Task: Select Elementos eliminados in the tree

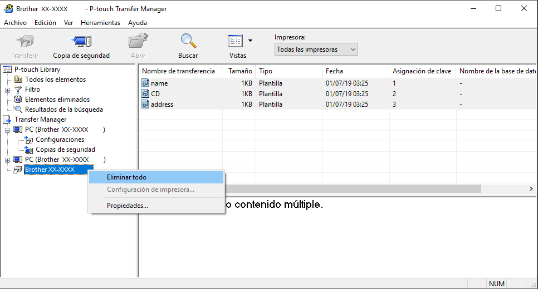Action: pos(57,99)
